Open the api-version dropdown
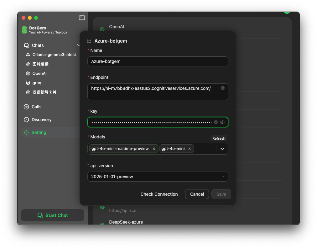 pos(158,177)
